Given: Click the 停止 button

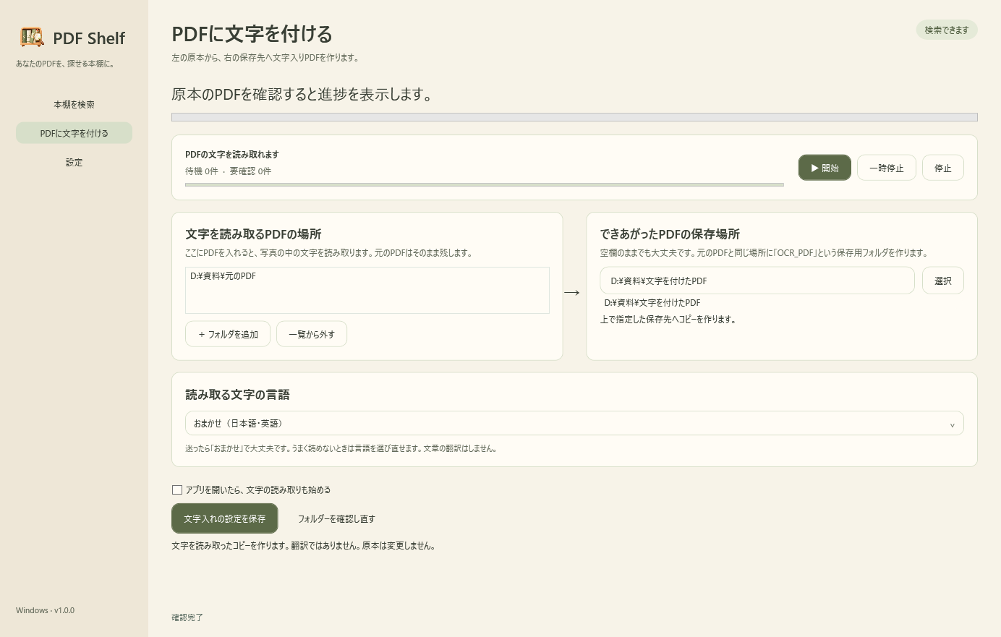Looking at the screenshot, I should click(943, 168).
